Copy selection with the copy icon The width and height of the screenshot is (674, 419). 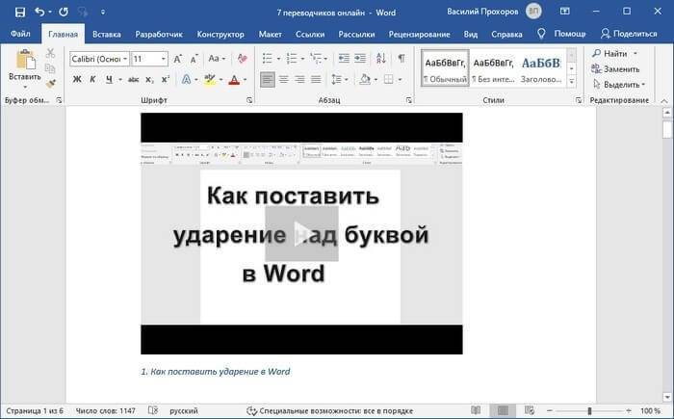coord(50,68)
